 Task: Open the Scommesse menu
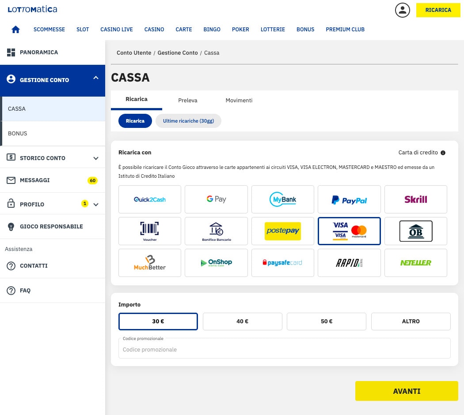tap(49, 30)
